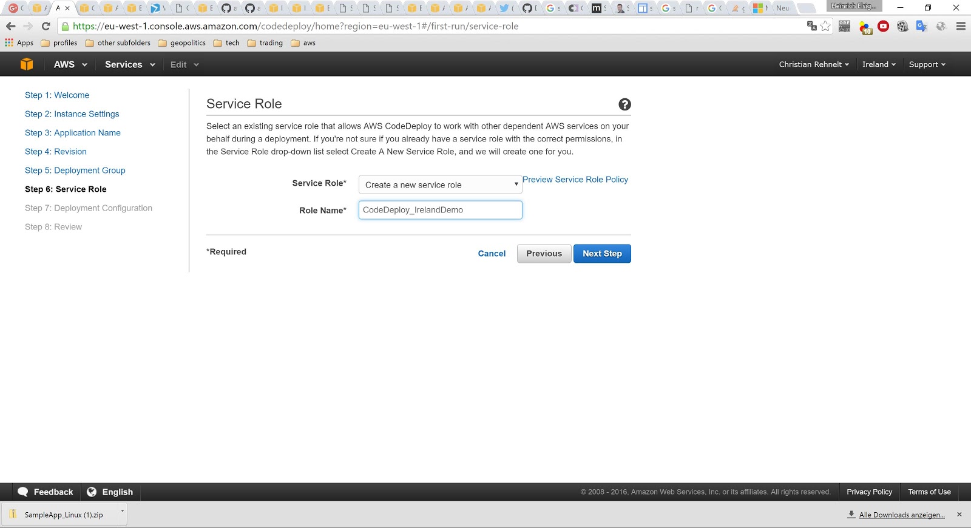
Task: Open the Google Translate extension icon
Action: [x=922, y=26]
